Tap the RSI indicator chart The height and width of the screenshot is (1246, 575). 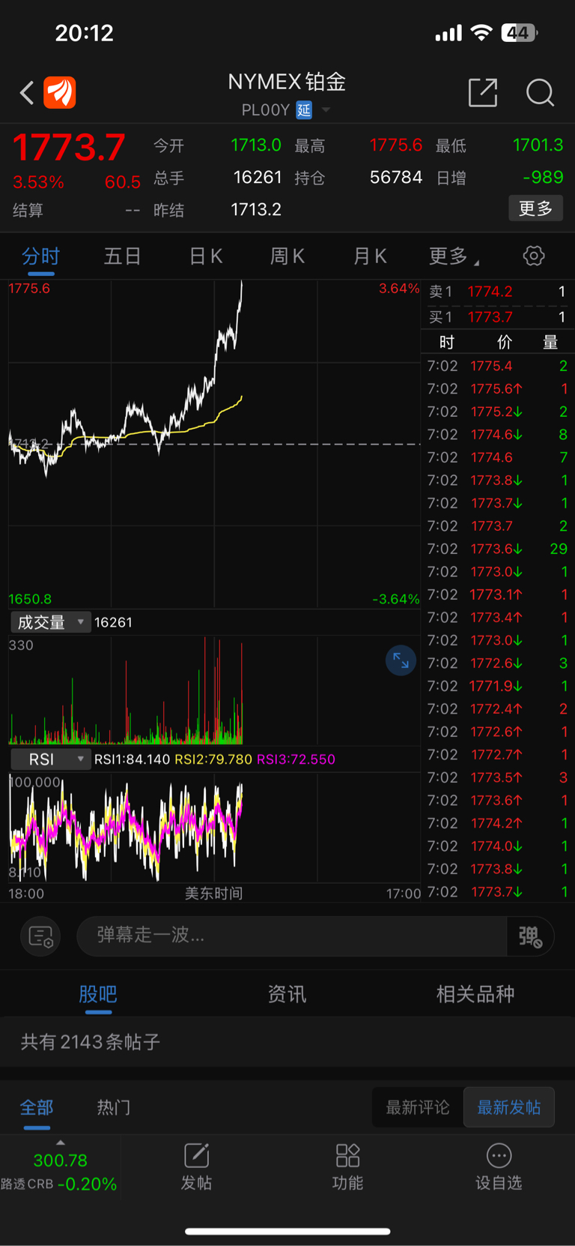(x=214, y=828)
